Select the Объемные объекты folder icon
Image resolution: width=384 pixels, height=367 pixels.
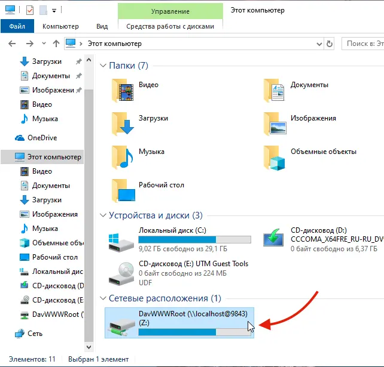coord(275,158)
